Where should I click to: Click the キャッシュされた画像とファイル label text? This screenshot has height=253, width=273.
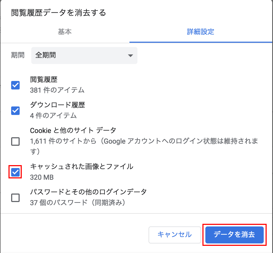pyautogui.click(x=82, y=166)
